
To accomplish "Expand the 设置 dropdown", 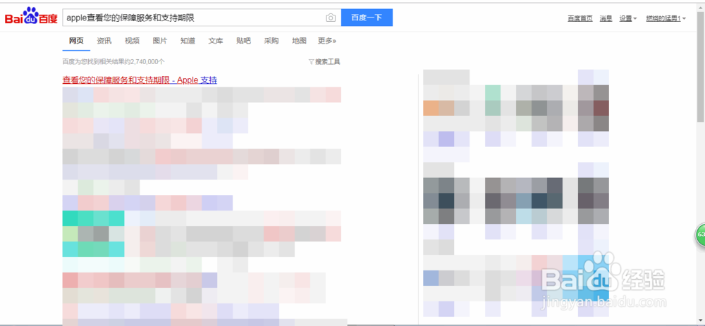I will (x=627, y=18).
